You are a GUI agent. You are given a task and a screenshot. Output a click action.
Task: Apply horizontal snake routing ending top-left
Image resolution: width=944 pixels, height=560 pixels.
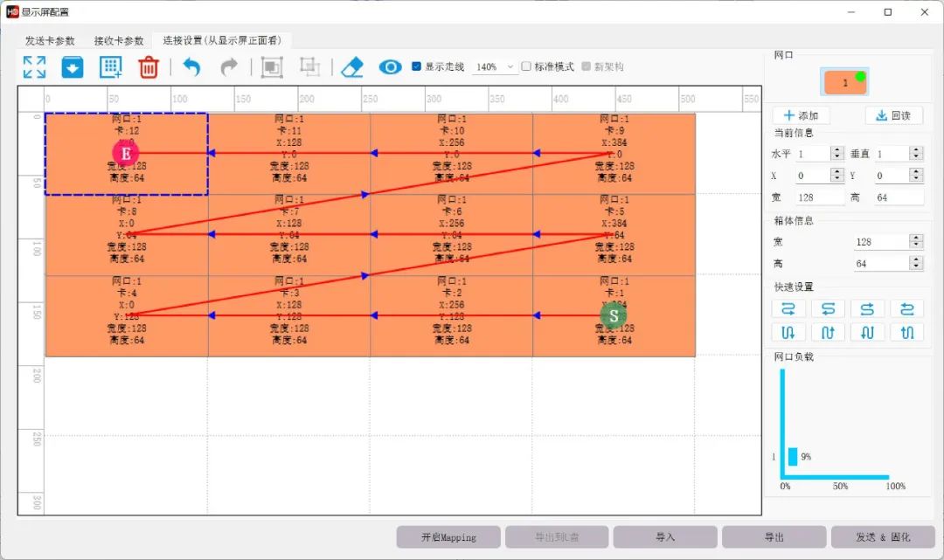pos(907,309)
